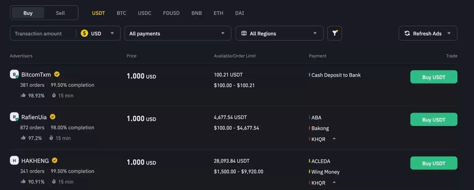The image size is (474, 190).
Task: Click Buy USDT for BitcomTxm
Action: 434,77
